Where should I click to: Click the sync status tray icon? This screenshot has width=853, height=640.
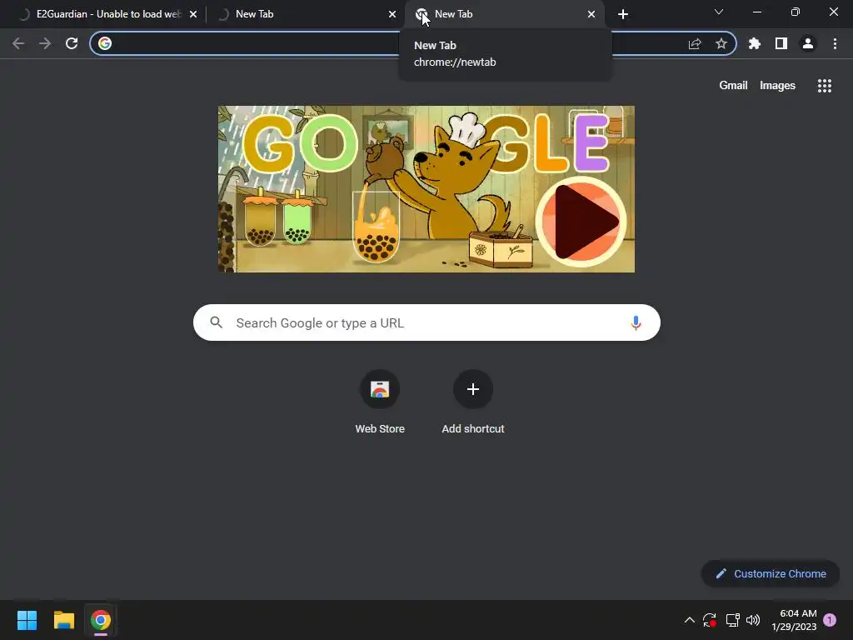click(x=710, y=620)
